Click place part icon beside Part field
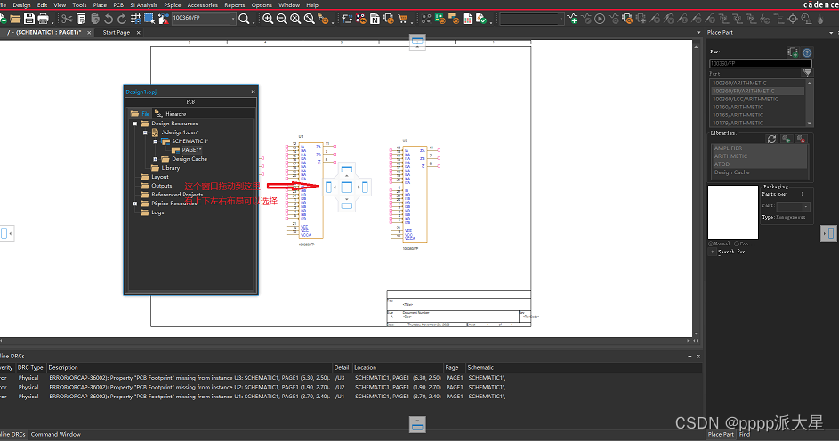This screenshot has width=839, height=441. coord(793,52)
